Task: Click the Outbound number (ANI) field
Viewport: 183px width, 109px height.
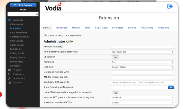Action: pyautogui.click(x=142, y=72)
